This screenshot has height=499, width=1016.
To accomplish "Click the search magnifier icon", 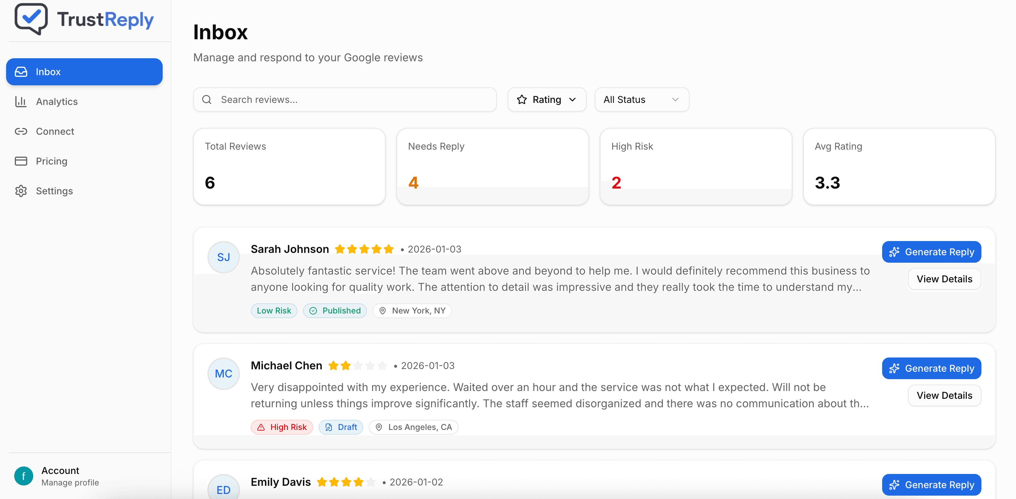I will (207, 99).
